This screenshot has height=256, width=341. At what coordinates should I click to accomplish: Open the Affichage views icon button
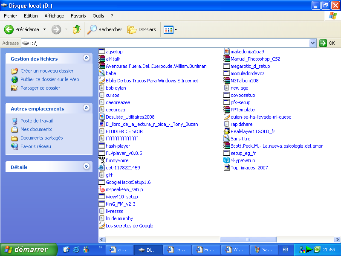click(x=168, y=29)
